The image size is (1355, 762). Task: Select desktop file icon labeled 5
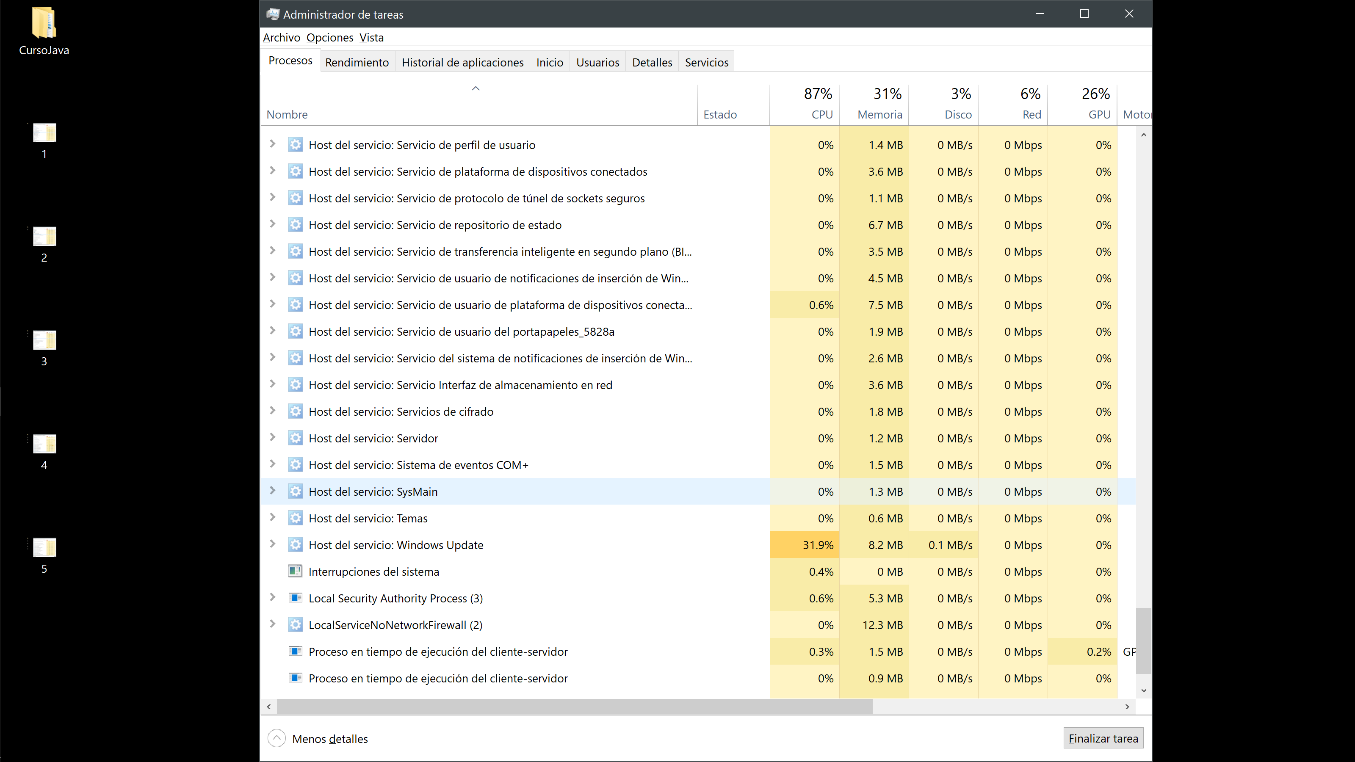[x=44, y=547]
